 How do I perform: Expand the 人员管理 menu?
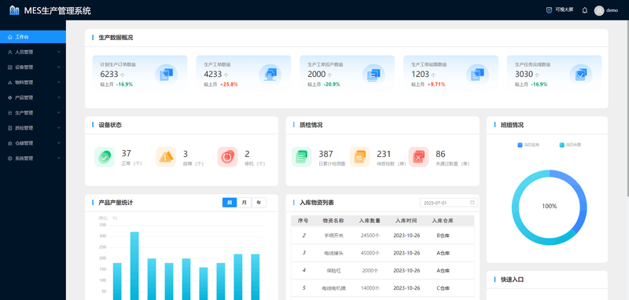pyautogui.click(x=33, y=52)
